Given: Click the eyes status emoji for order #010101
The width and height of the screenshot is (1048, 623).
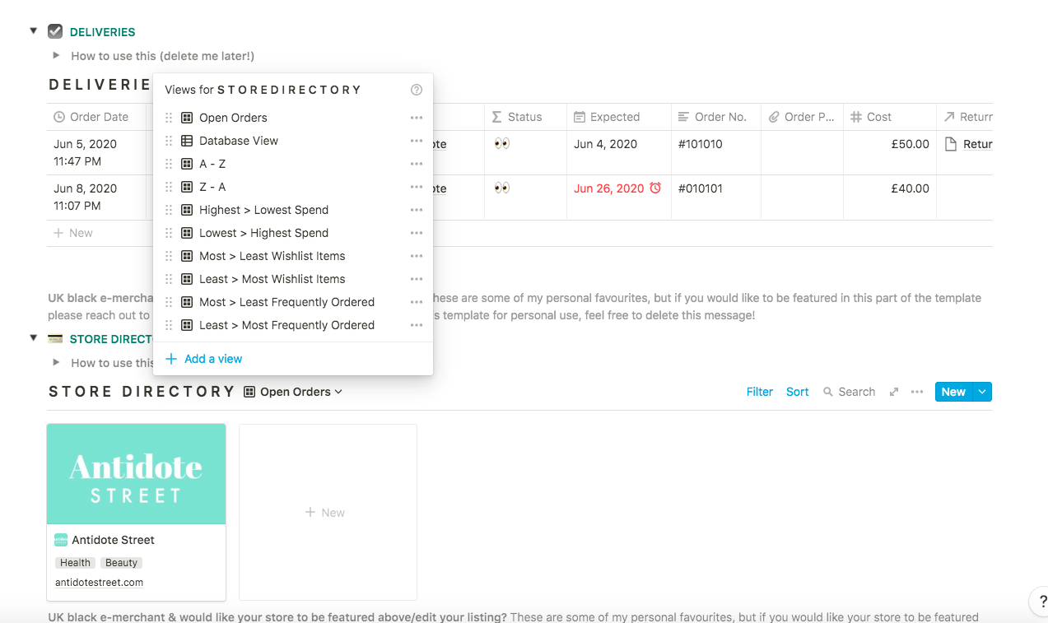Looking at the screenshot, I should (502, 188).
